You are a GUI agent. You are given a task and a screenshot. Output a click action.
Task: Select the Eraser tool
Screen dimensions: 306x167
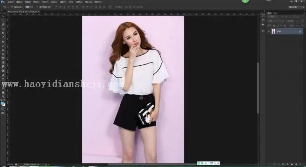(x=3, y=58)
